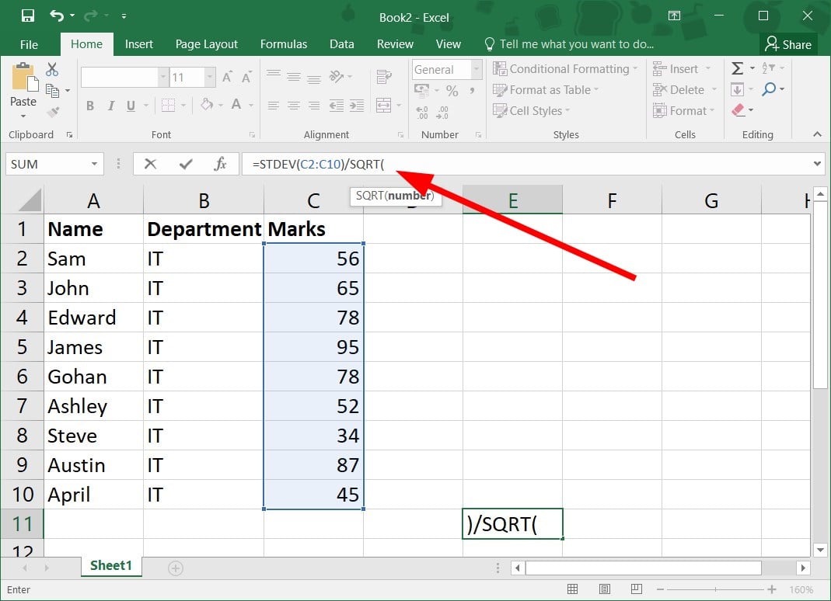The height and width of the screenshot is (601, 831).
Task: Click the AutoSum sigma icon
Action: pos(738,69)
